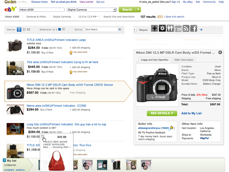The image size is (229, 172).
Task: Open the View tutorial link
Action: tap(86, 2)
